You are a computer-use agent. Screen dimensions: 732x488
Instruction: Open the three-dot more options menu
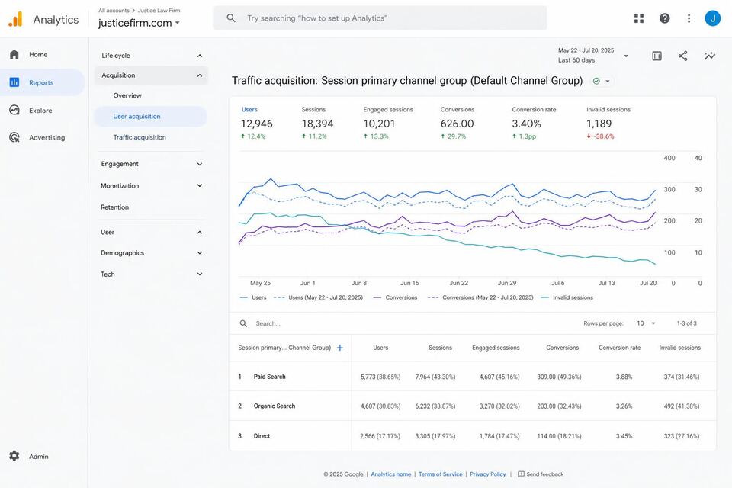[689, 18]
